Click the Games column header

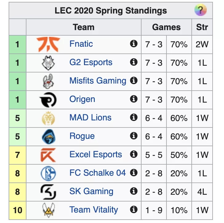point(166,27)
